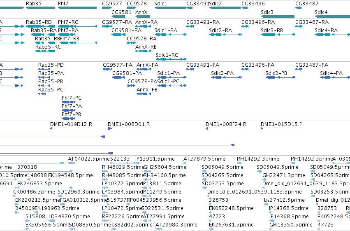
Task: Click the CG33496 gene label
Action: click(x=253, y=4)
